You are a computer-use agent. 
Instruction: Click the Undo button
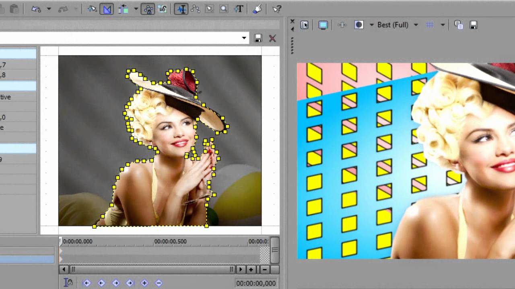36,9
